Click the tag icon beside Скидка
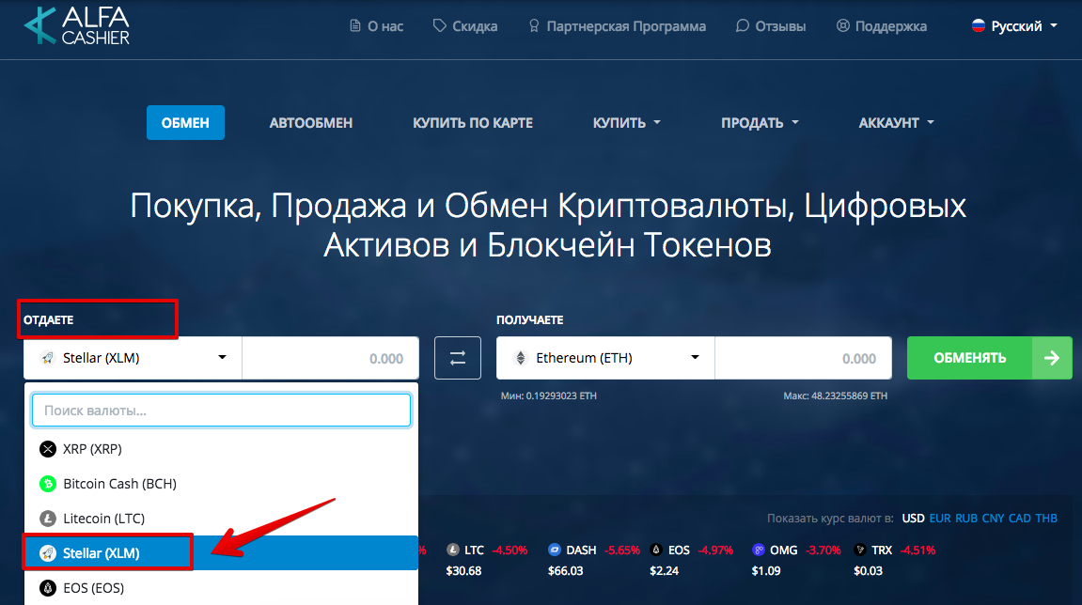 tap(440, 25)
